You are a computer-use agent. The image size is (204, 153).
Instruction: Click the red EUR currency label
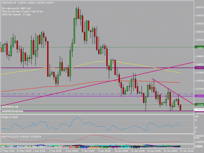tap(74, 147)
